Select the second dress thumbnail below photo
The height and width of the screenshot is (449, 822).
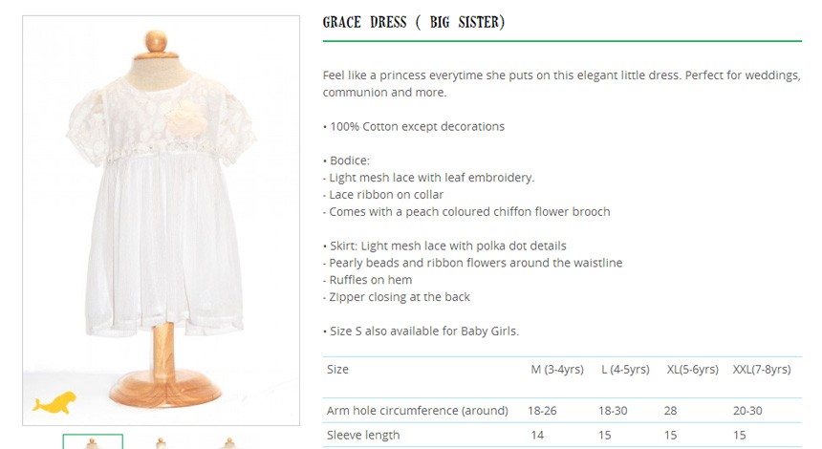click(x=161, y=442)
